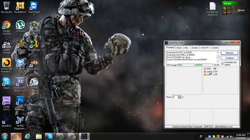Image resolution: width=250 pixels, height=140 pixels.
Task: Click the Pwm1 percentage input field
Action: point(175,97)
